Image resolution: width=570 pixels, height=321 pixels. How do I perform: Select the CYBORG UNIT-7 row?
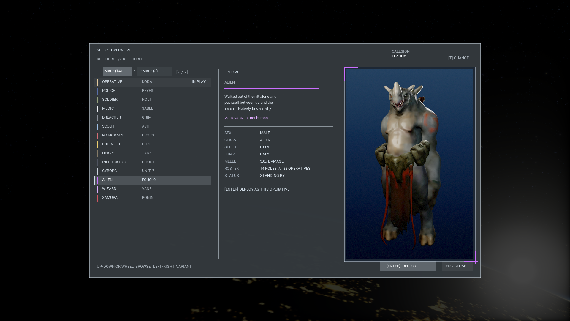153,171
